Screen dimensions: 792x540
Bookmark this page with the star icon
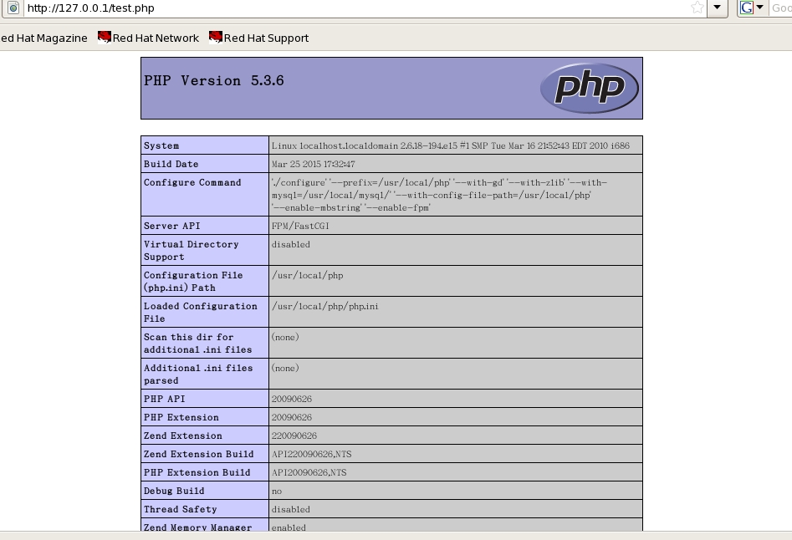point(697,8)
